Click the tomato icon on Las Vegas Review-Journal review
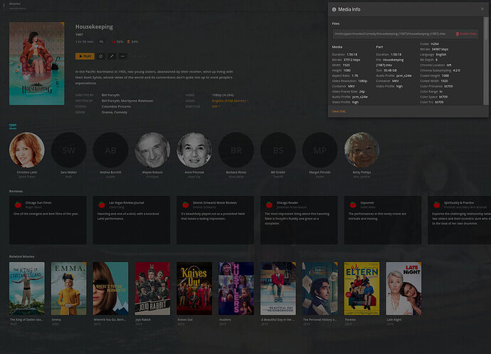 (102, 204)
